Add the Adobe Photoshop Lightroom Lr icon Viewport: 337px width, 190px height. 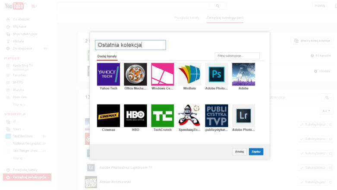(243, 116)
